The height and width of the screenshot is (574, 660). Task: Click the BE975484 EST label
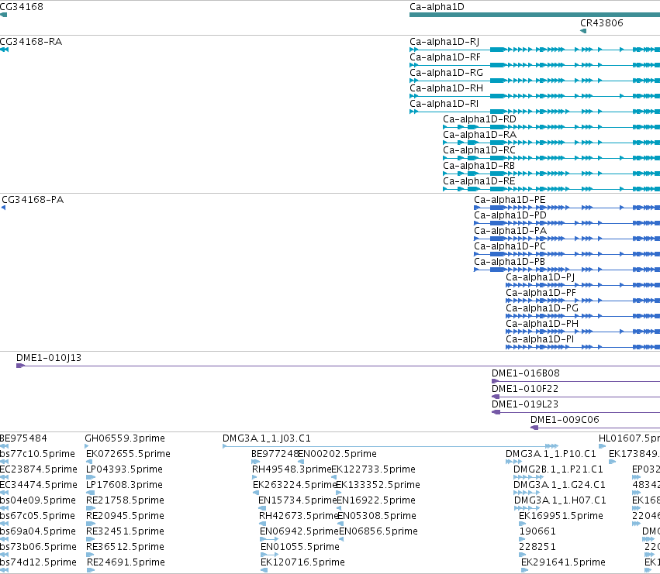[x=23, y=438]
